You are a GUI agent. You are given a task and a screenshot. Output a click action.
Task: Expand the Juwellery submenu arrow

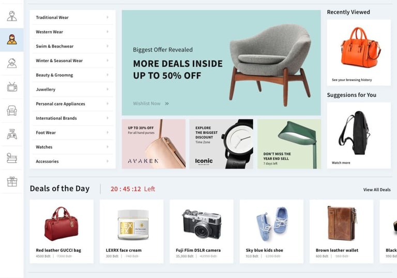click(108, 89)
